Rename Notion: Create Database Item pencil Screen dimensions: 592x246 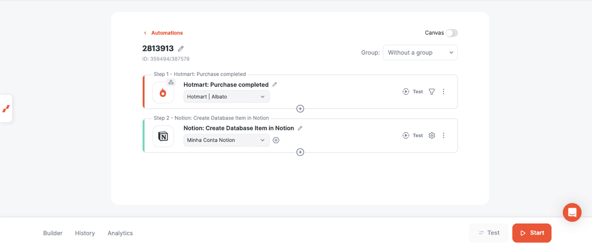(x=300, y=128)
